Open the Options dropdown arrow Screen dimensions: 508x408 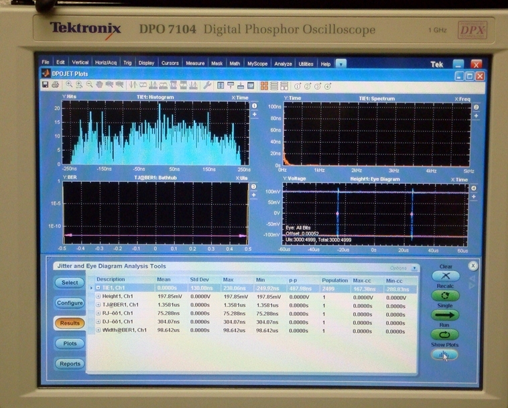coord(414,268)
